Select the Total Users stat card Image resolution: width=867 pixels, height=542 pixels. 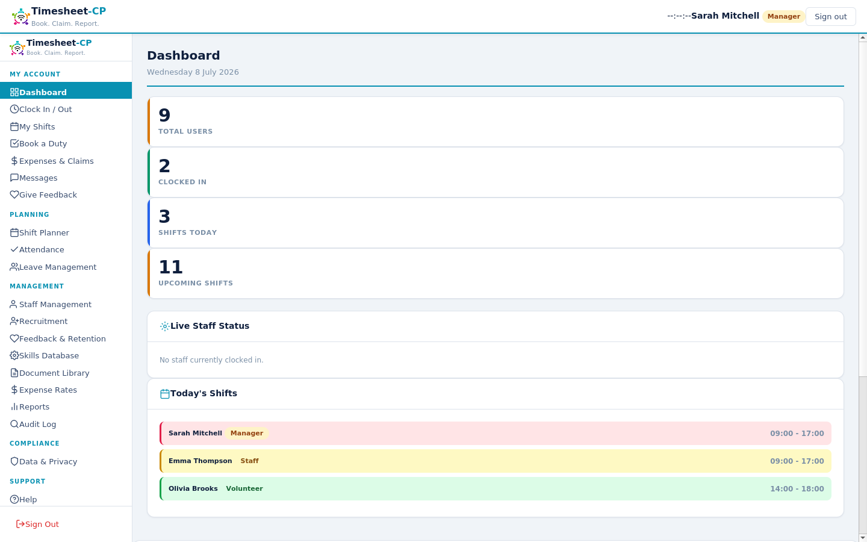[496, 122]
